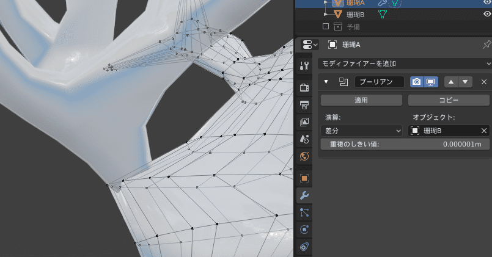Click the ブーリアン modifier name field

pyautogui.click(x=380, y=82)
